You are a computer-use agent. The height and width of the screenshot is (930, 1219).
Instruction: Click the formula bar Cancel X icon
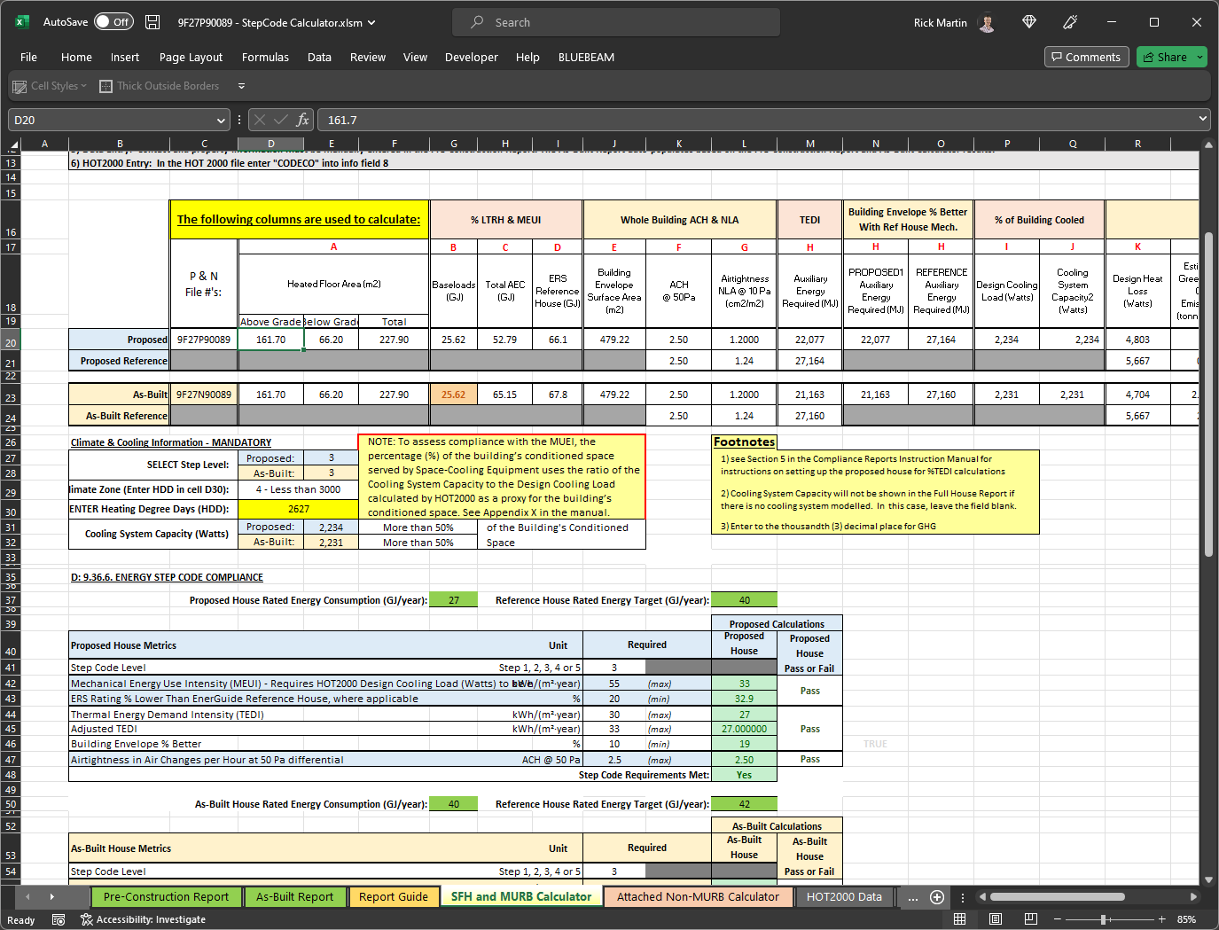tap(260, 120)
